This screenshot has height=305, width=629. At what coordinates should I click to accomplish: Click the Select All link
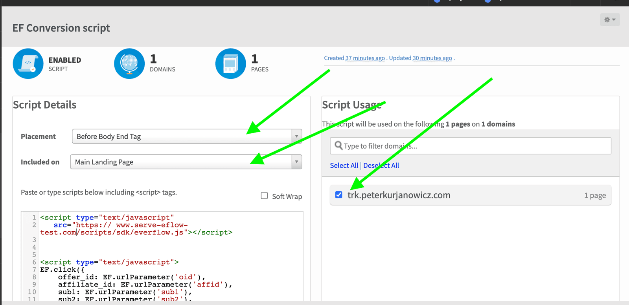[x=344, y=165]
